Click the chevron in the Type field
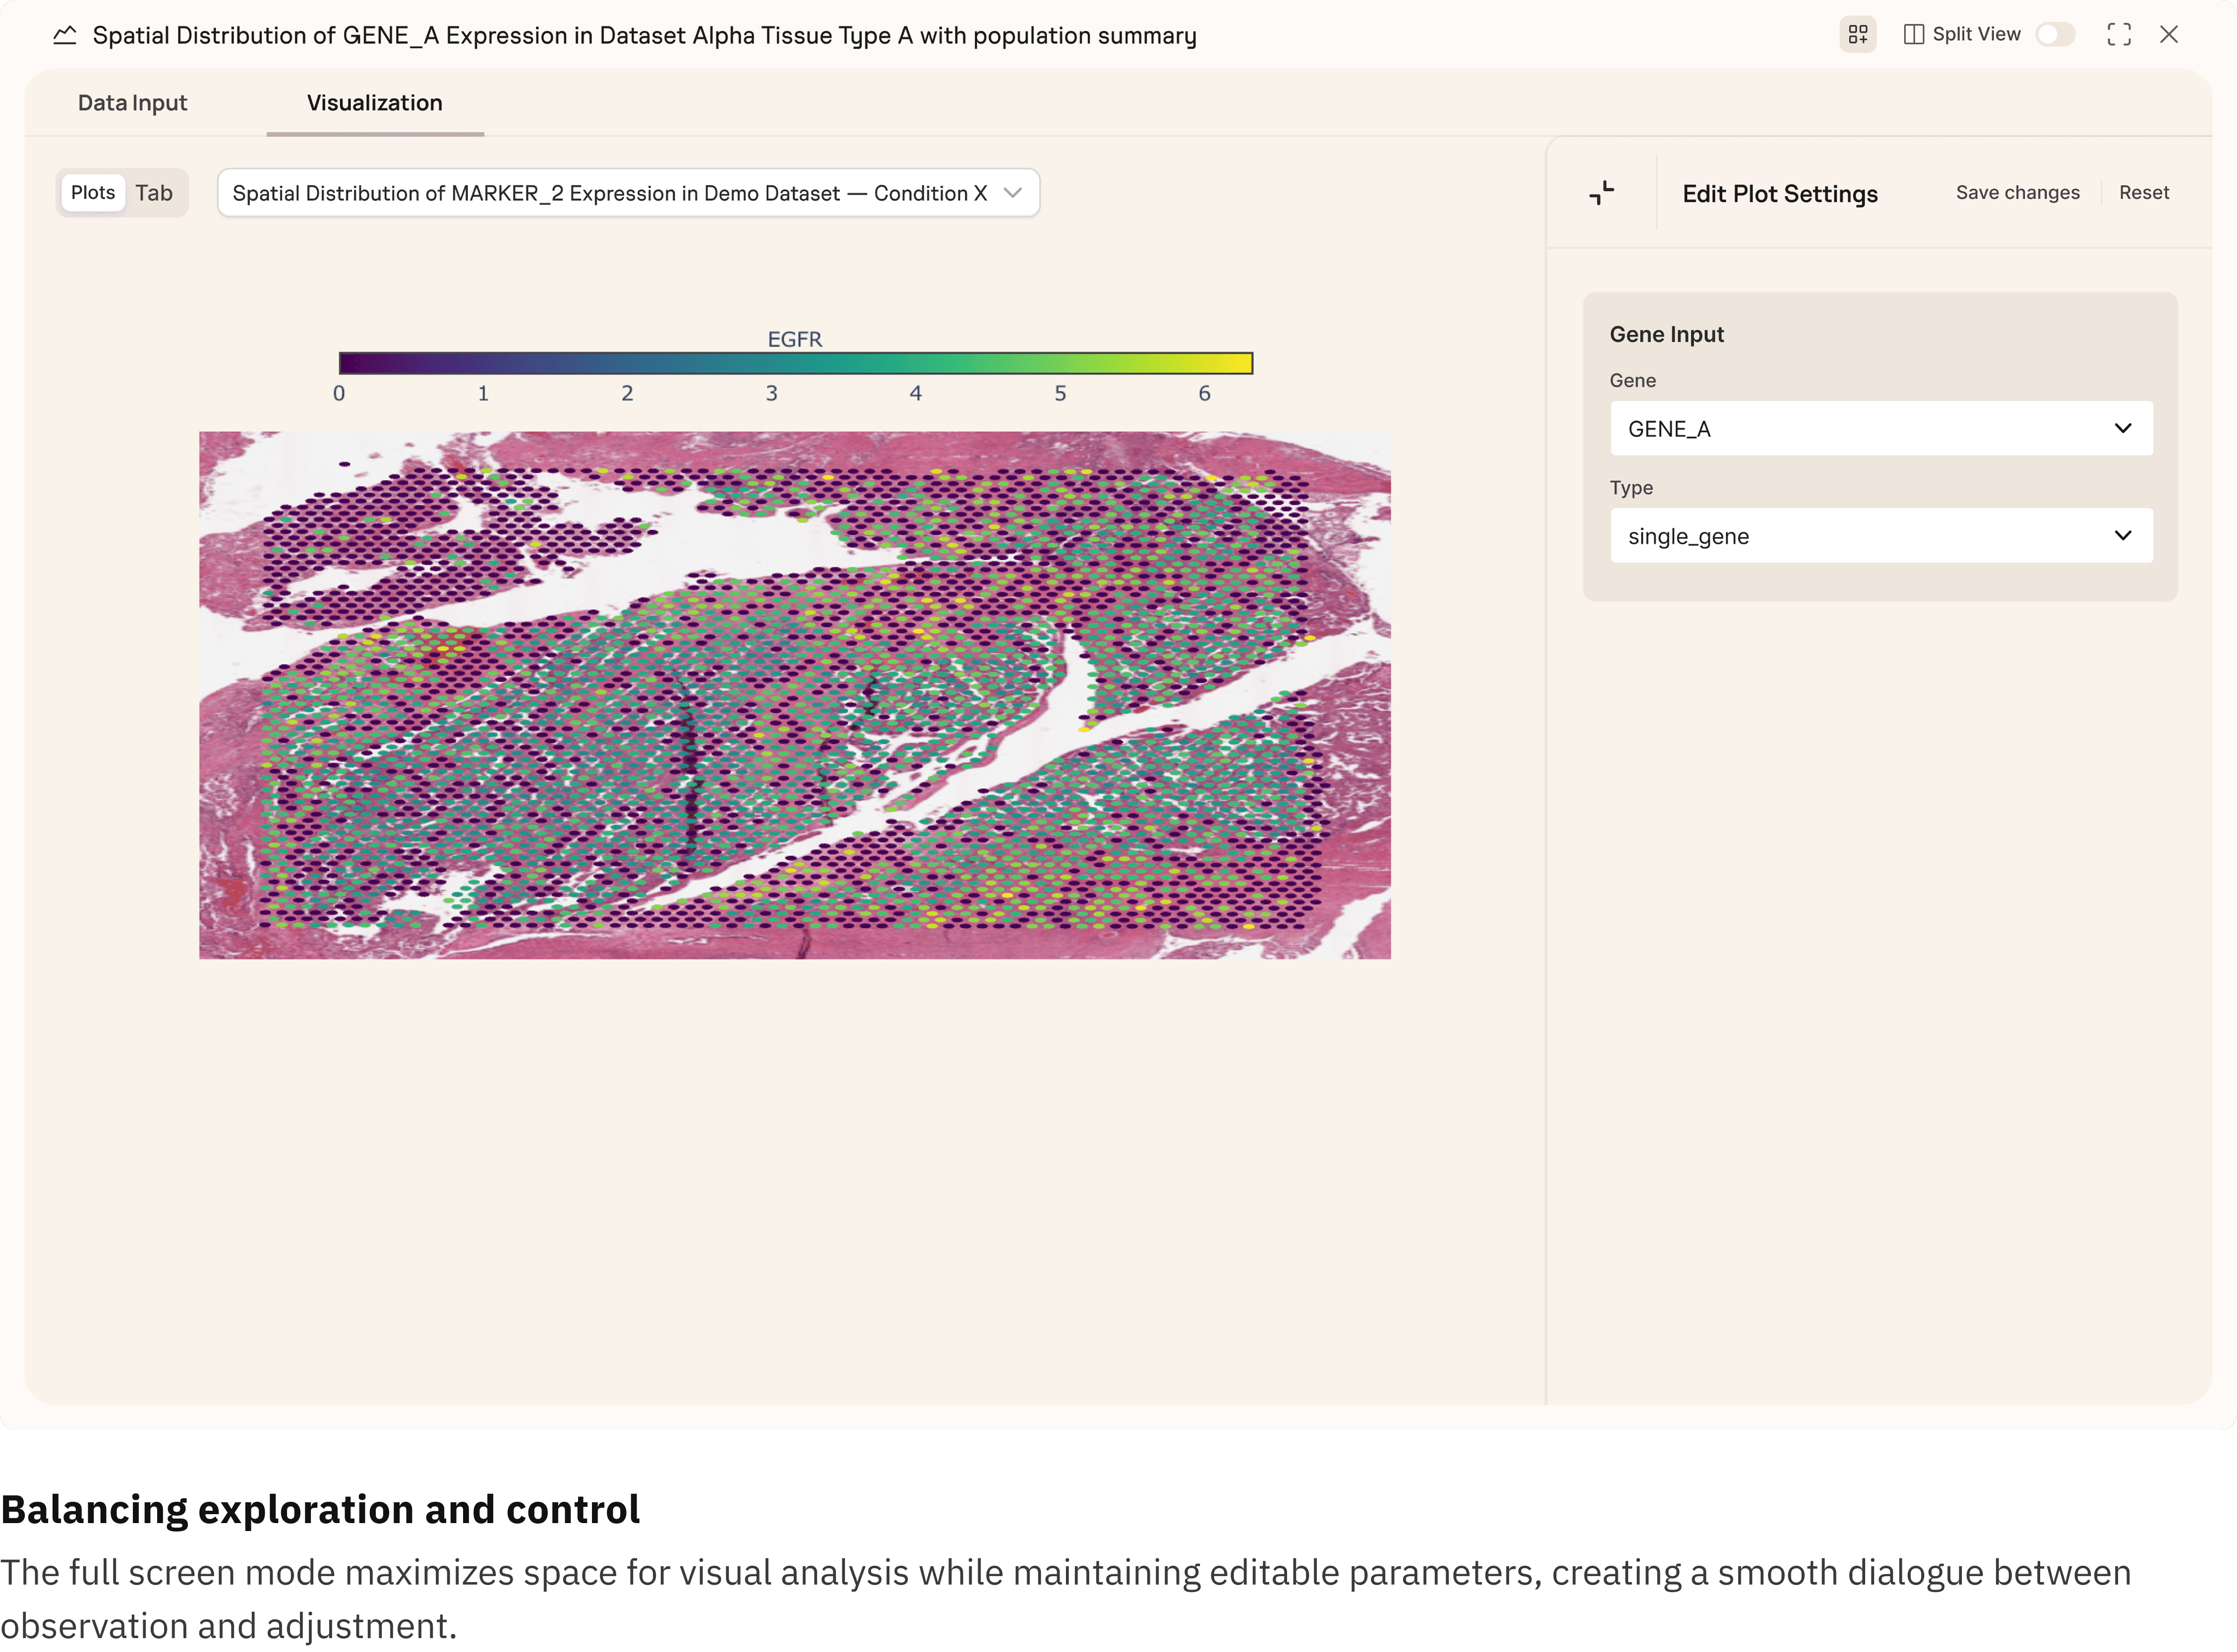 pyautogui.click(x=2122, y=536)
